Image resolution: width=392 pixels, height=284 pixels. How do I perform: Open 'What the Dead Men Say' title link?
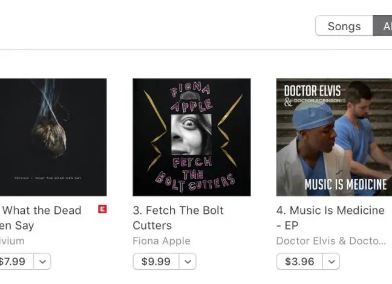42,218
